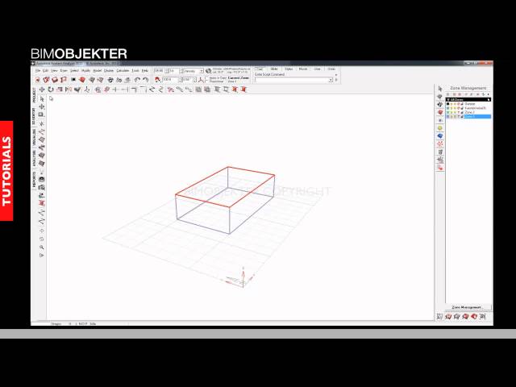Click the black square toolbar icon
Screen dimensions: 516x387
point(73,80)
